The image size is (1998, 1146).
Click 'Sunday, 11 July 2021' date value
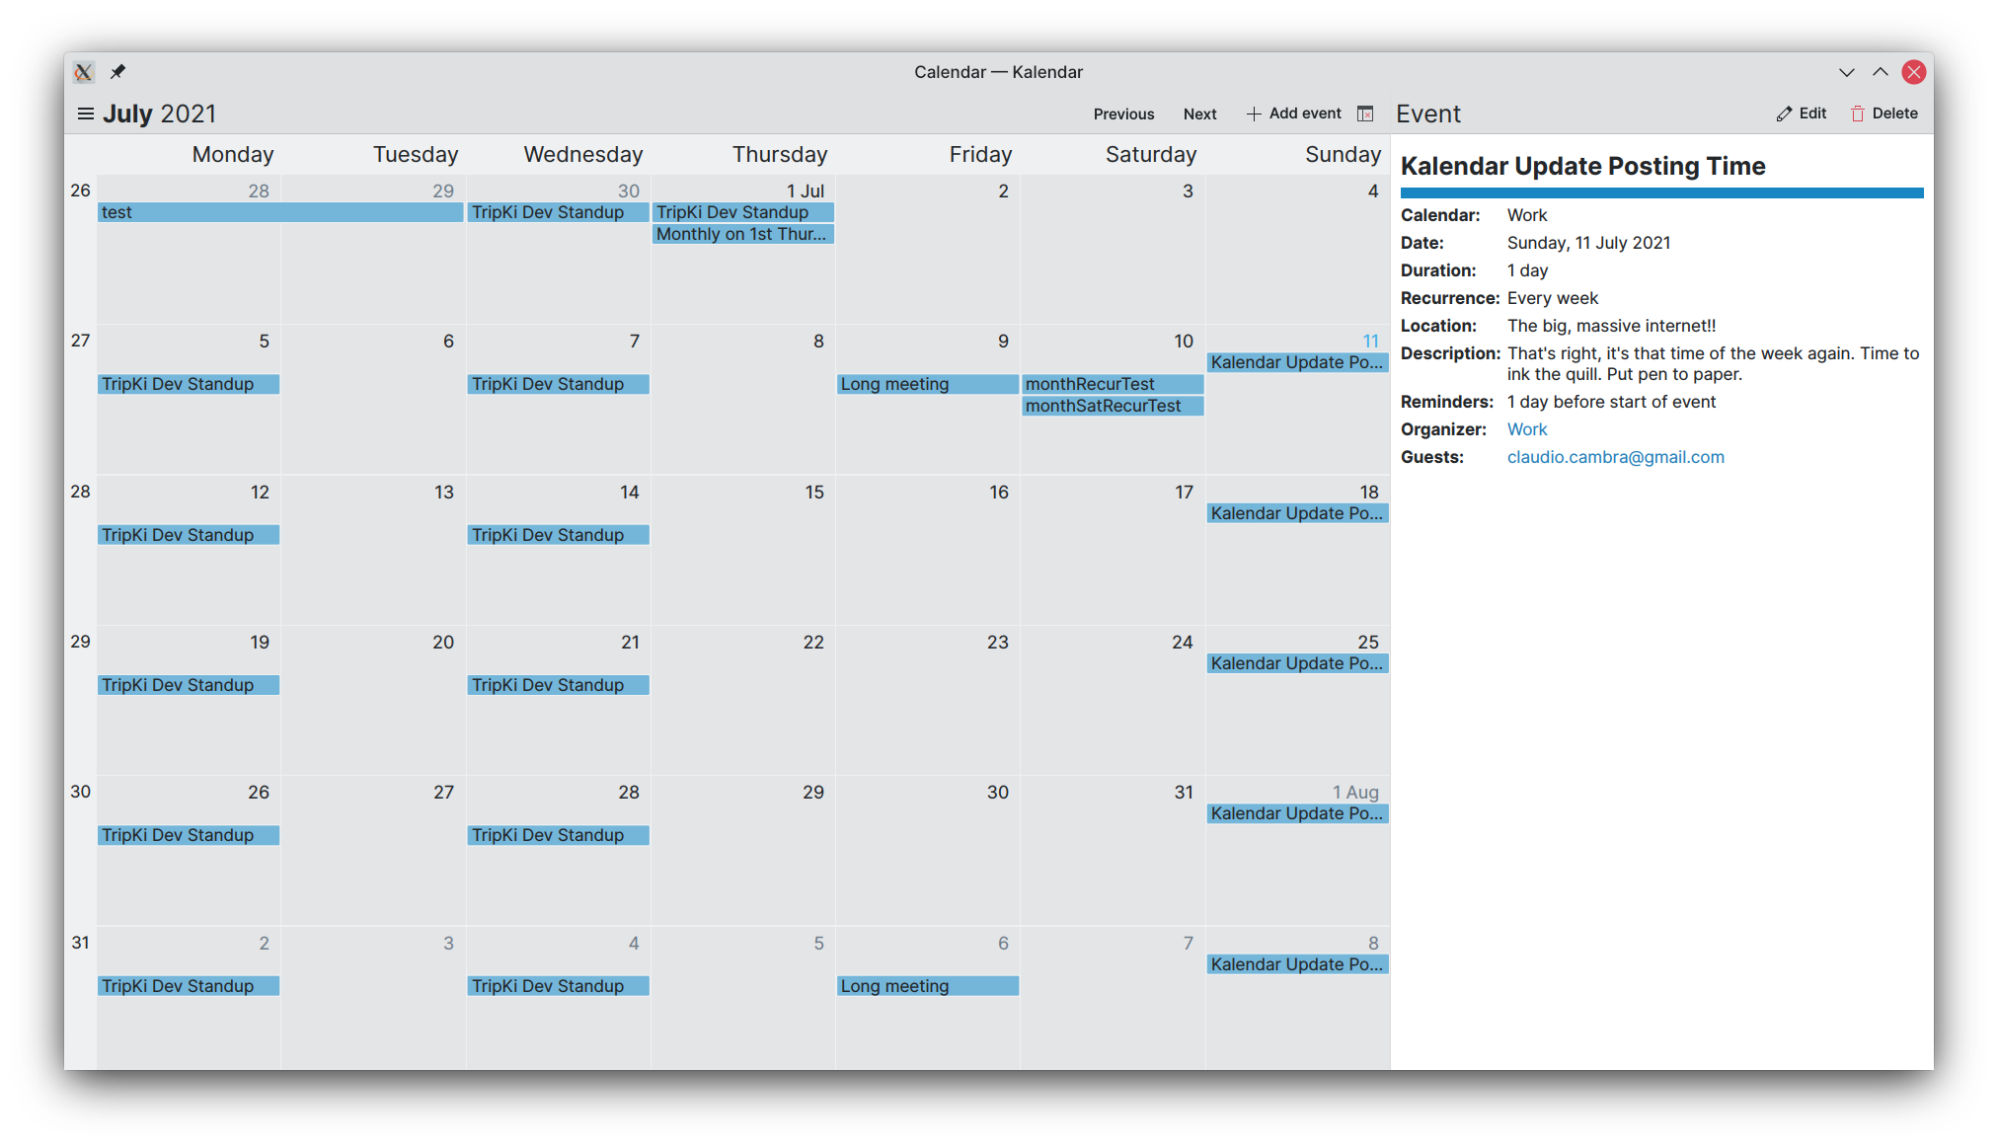pos(1588,243)
